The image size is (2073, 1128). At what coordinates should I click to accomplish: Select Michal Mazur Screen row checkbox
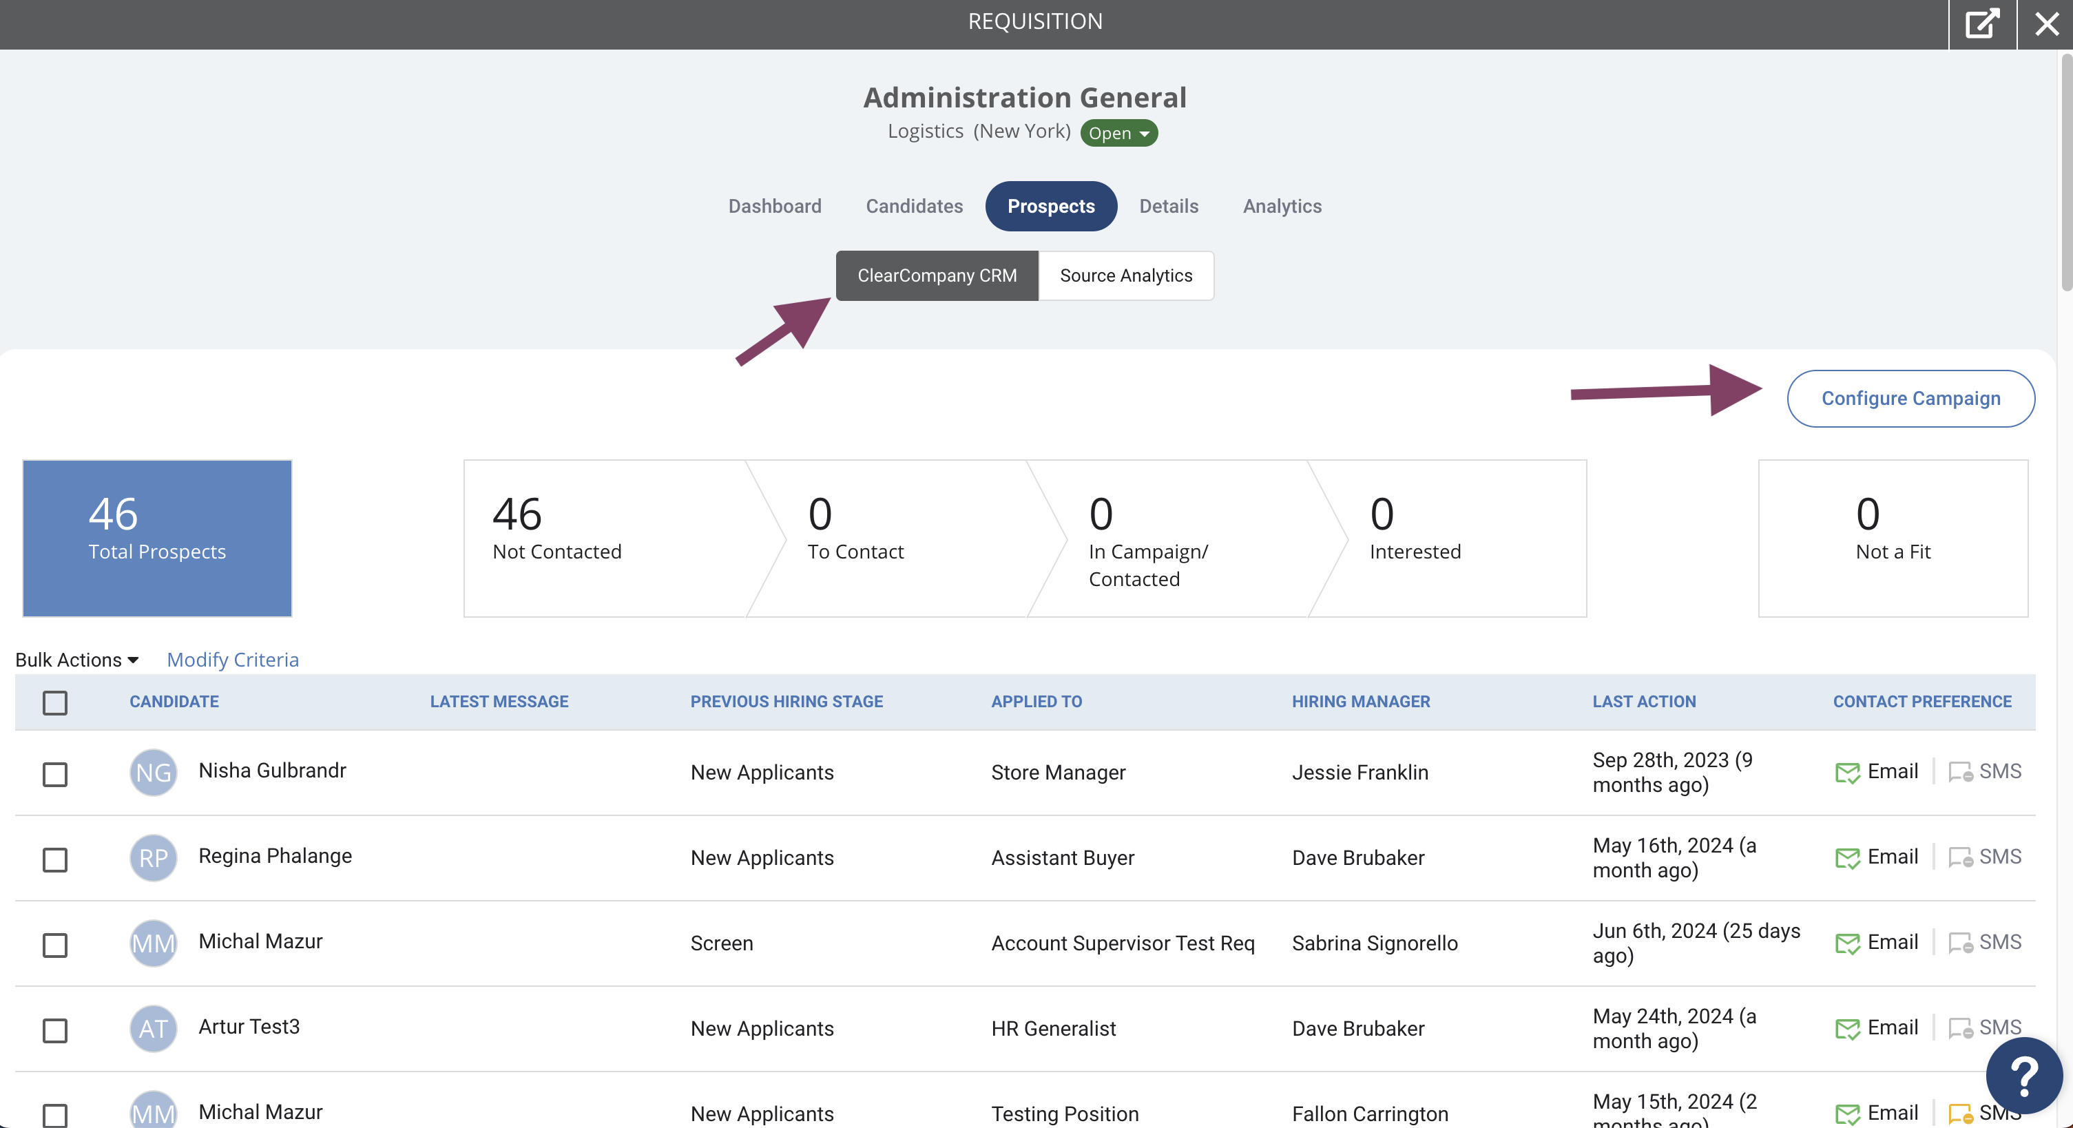pos(54,945)
